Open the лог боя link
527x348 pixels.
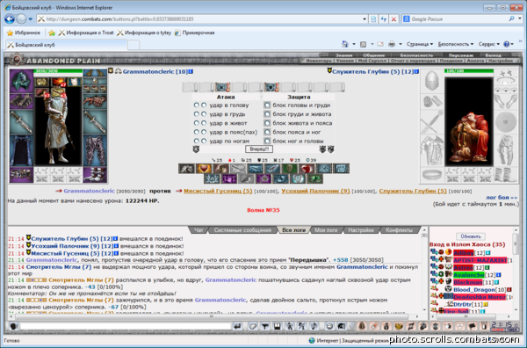[502, 198]
